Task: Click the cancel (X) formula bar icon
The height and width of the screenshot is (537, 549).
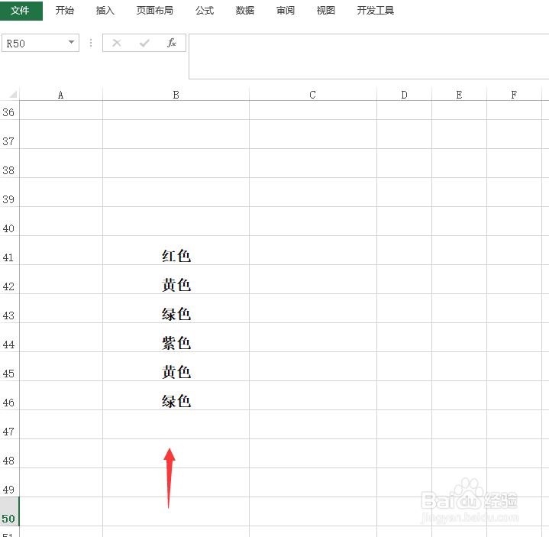Action: coord(117,43)
